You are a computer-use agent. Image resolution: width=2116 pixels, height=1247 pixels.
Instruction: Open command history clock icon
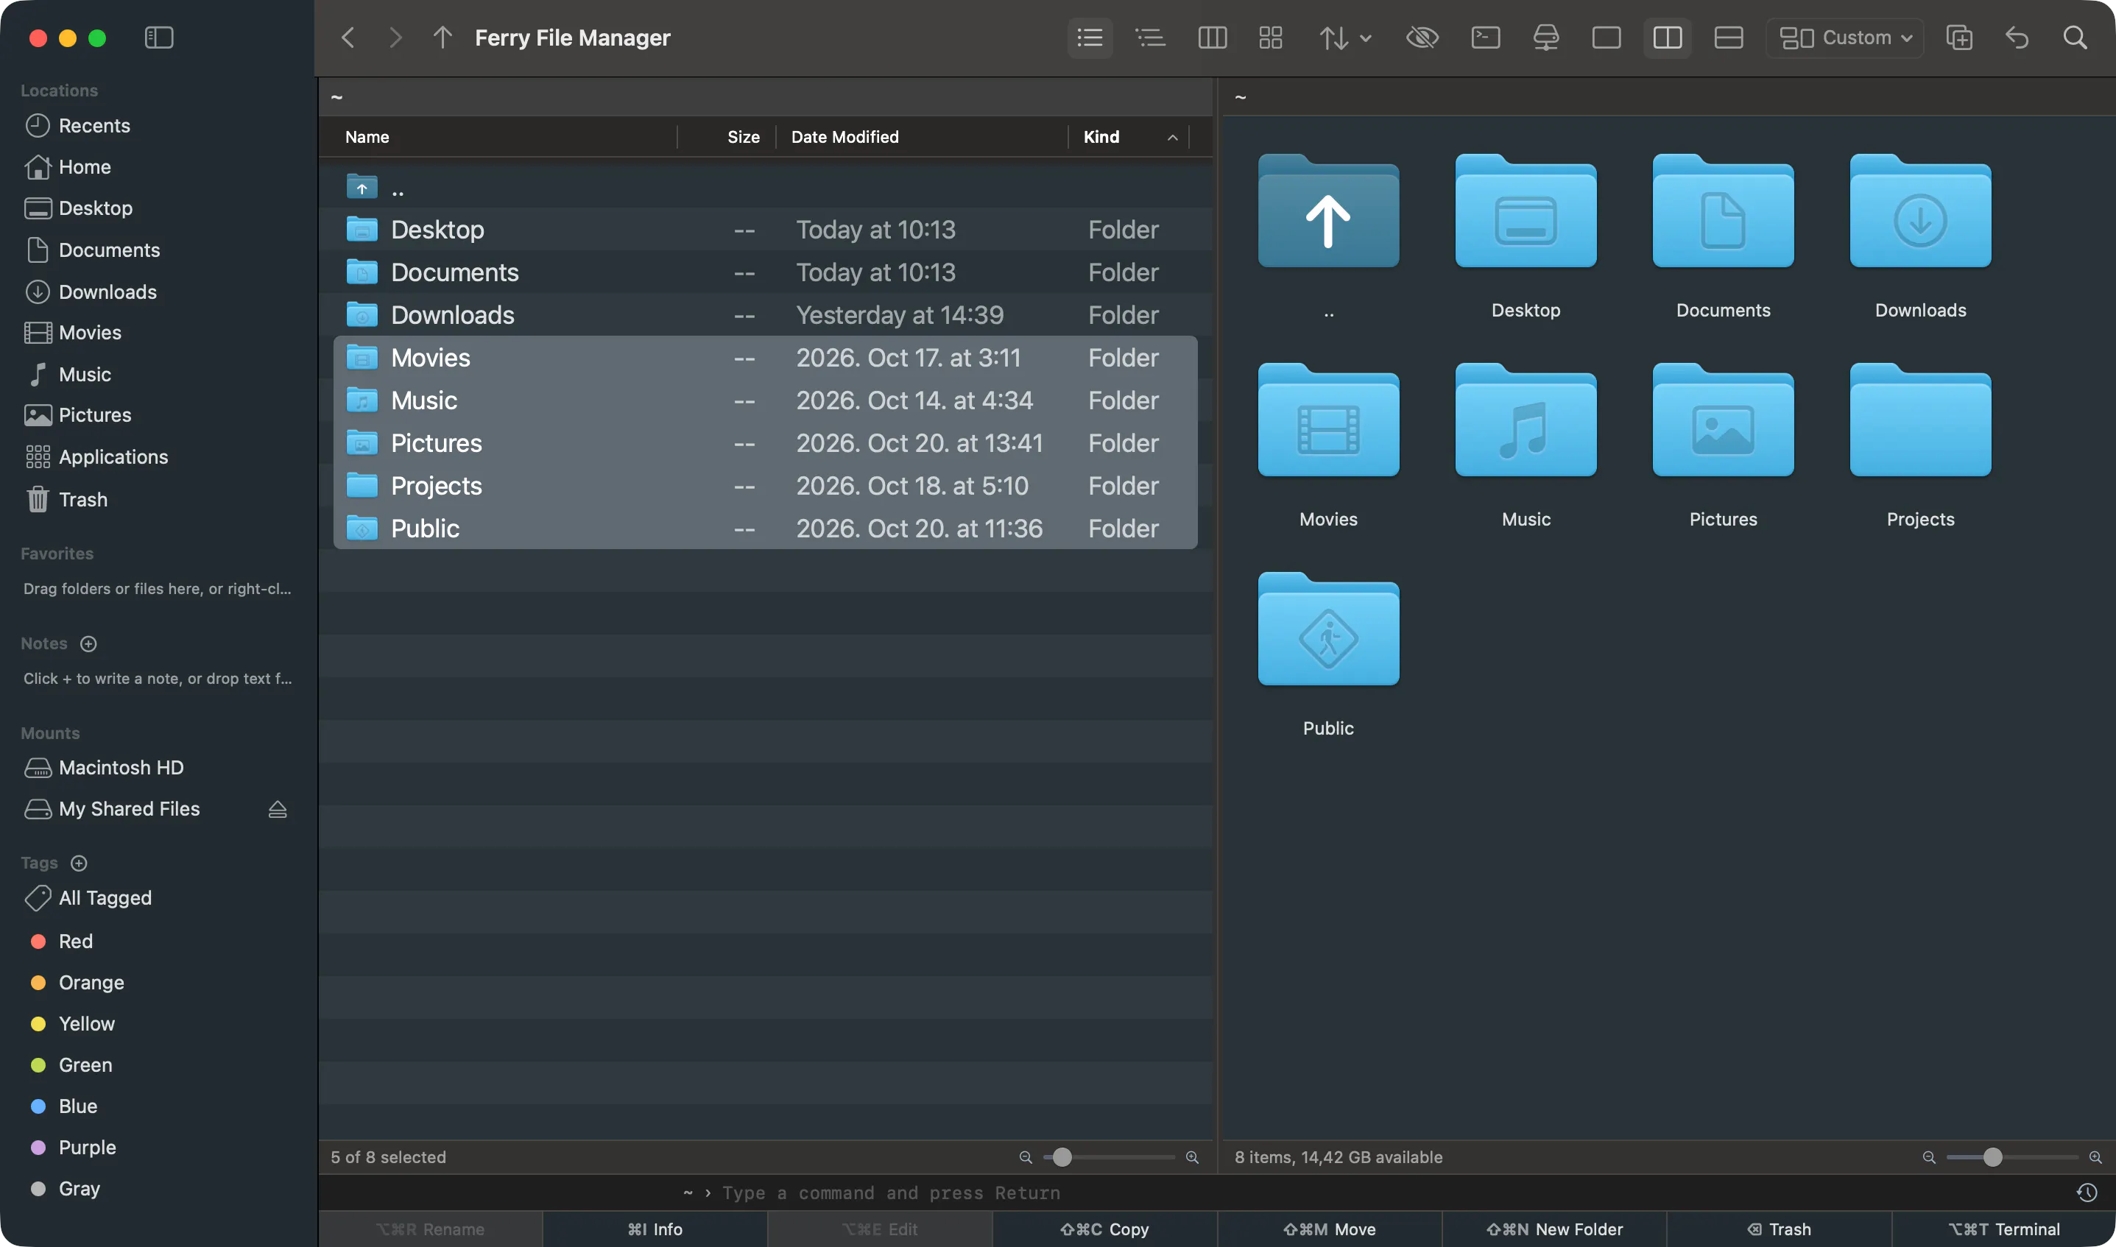tap(2087, 1193)
